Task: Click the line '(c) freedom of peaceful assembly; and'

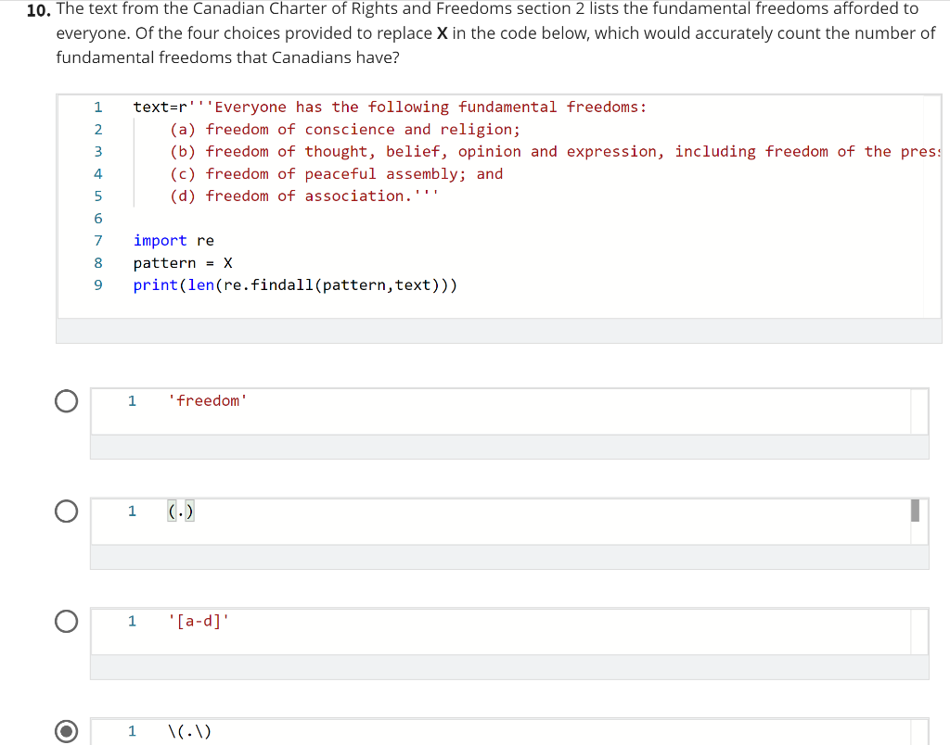Action: (336, 174)
